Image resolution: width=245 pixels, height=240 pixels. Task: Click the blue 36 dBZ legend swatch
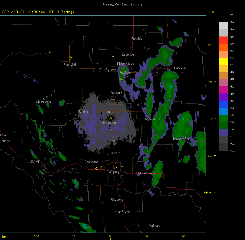pos(223,104)
